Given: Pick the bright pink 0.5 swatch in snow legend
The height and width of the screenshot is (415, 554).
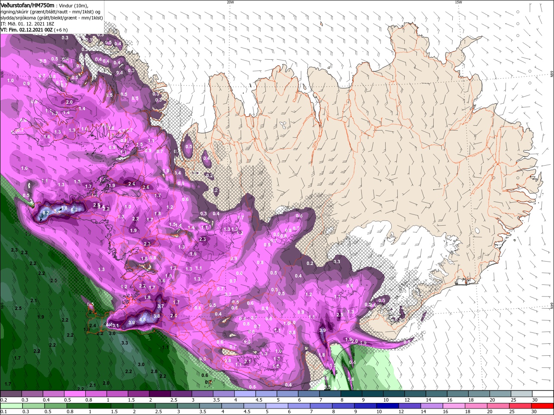Looking at the screenshot, I should (x=74, y=394).
